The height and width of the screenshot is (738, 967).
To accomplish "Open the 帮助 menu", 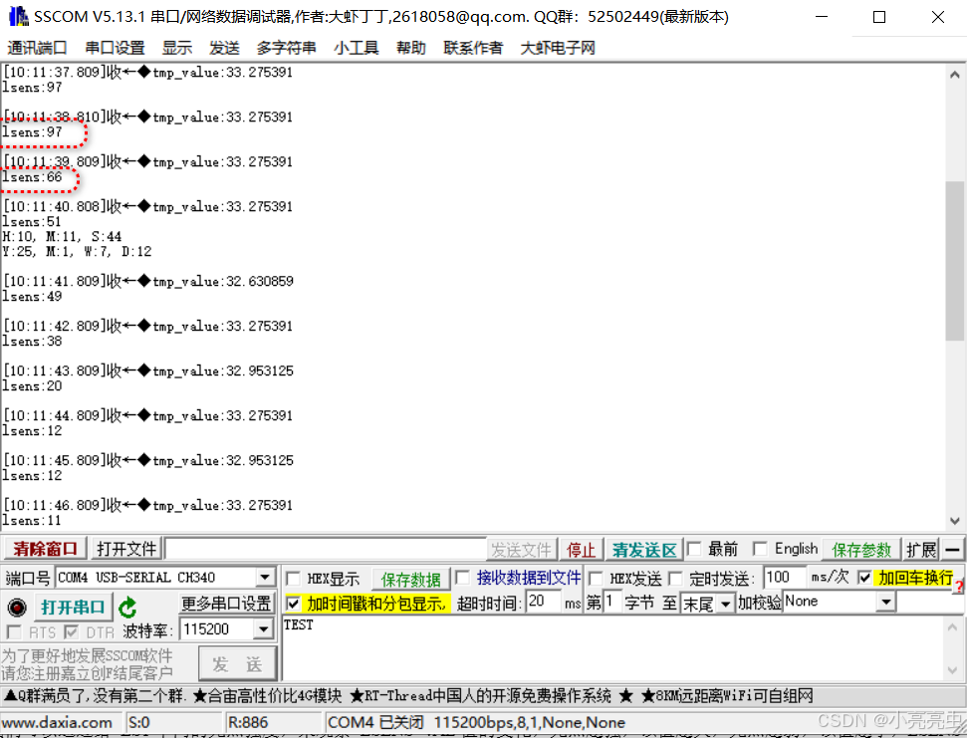I will 410,48.
